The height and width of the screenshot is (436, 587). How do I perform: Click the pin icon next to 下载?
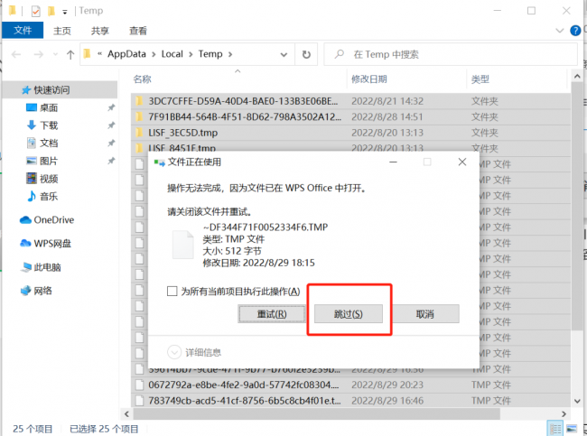click(x=111, y=125)
